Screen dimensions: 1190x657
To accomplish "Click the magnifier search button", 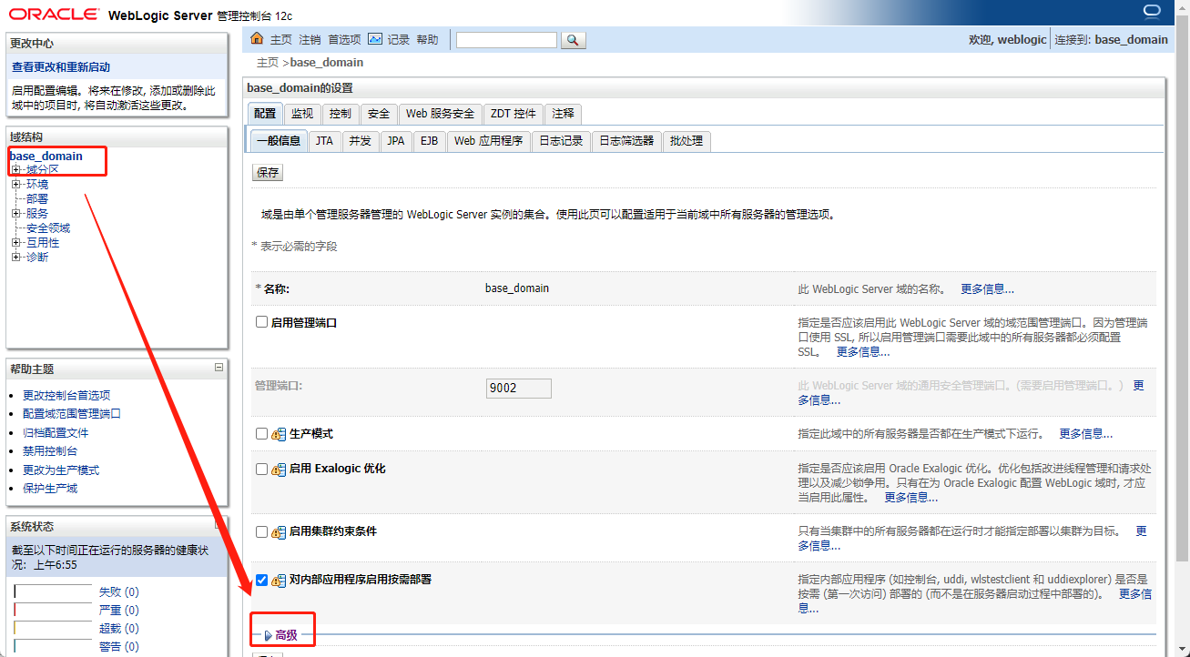I will coord(573,40).
